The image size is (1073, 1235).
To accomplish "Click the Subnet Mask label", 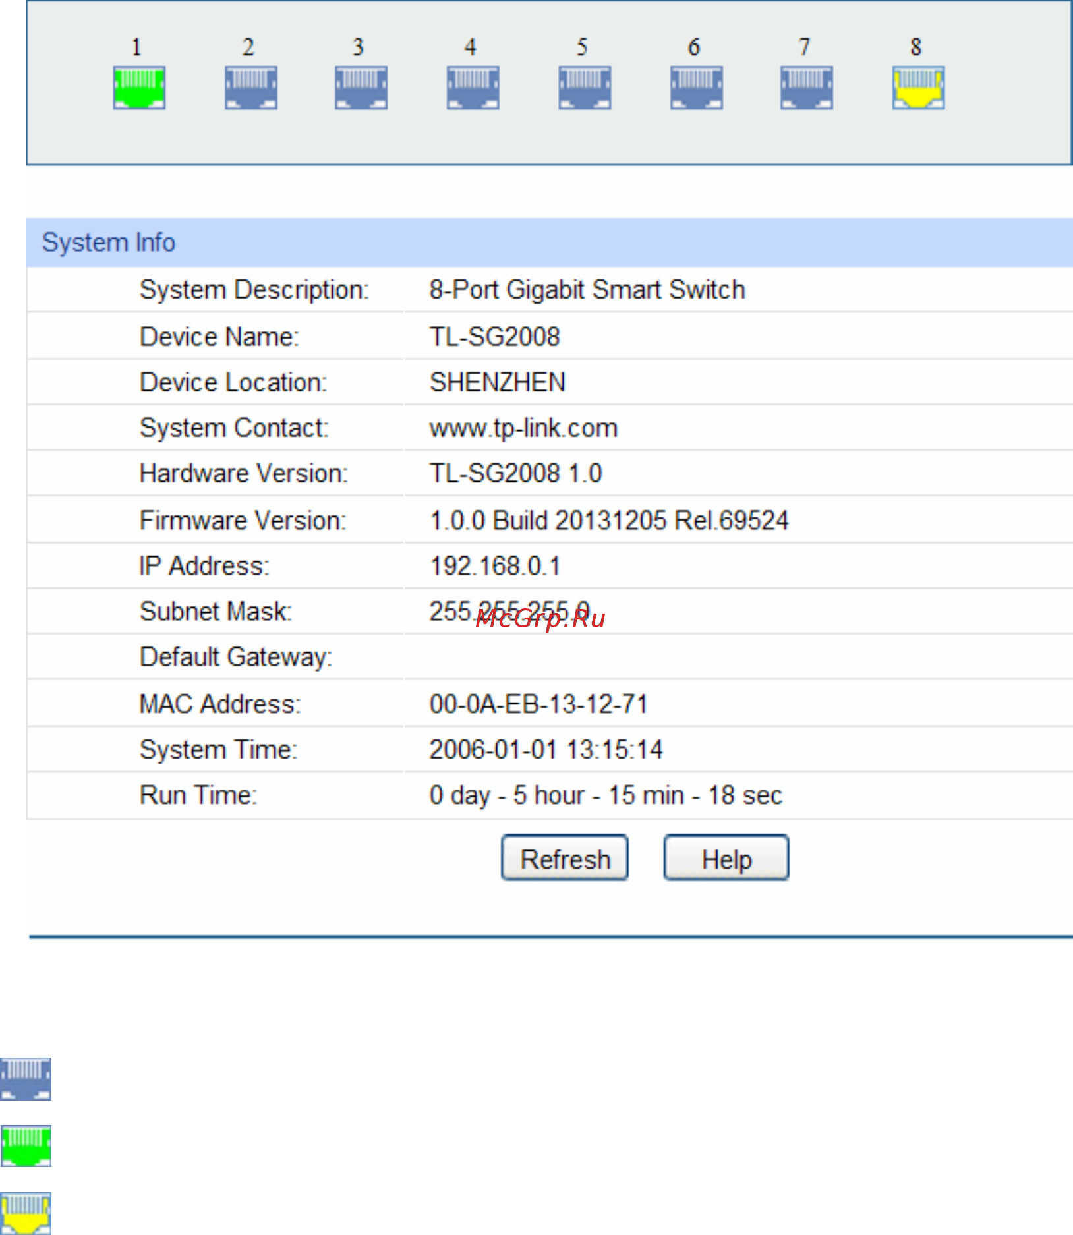I will click(216, 612).
